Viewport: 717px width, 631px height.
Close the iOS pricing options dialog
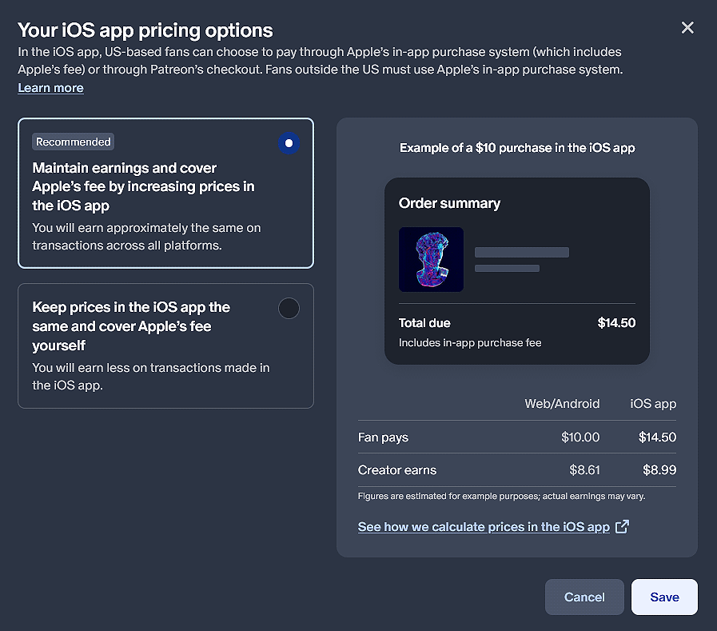point(687,28)
